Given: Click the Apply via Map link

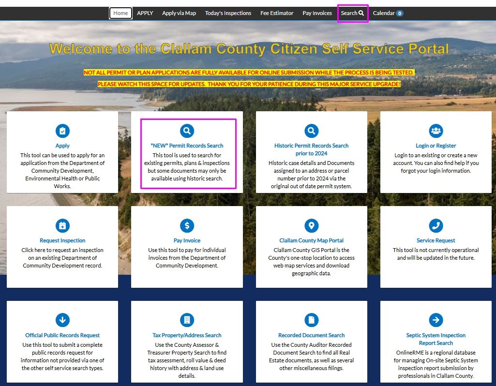Looking at the screenshot, I should [178, 13].
